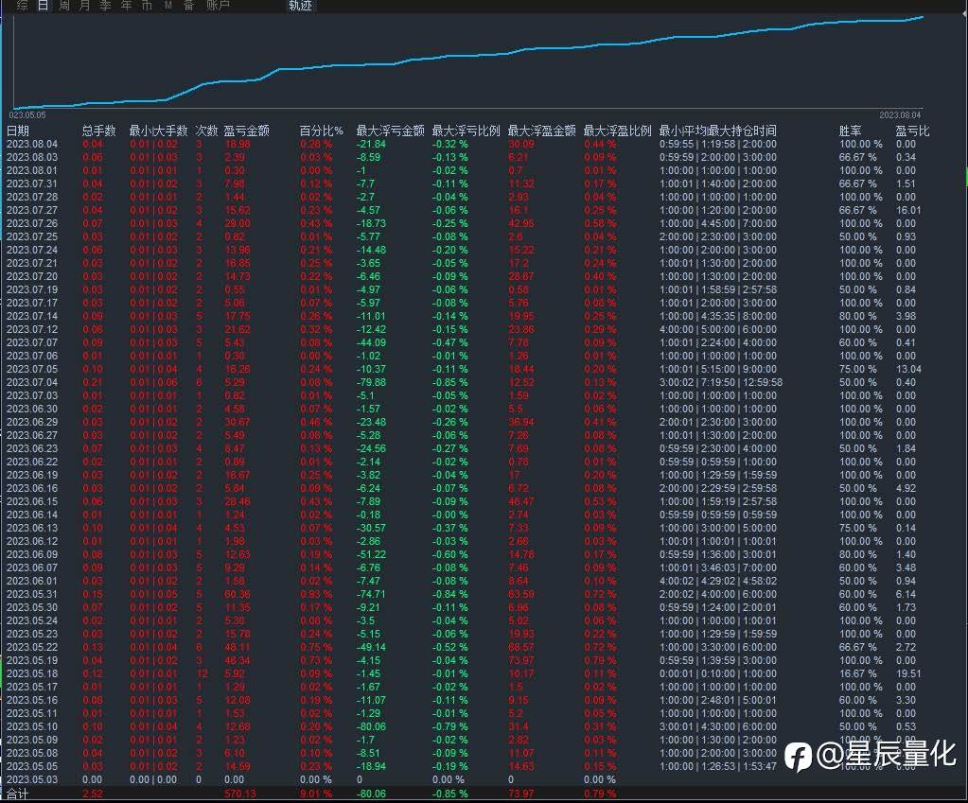Select the 2023.07.04 date row
This screenshot has width=968, height=803.
coord(32,382)
